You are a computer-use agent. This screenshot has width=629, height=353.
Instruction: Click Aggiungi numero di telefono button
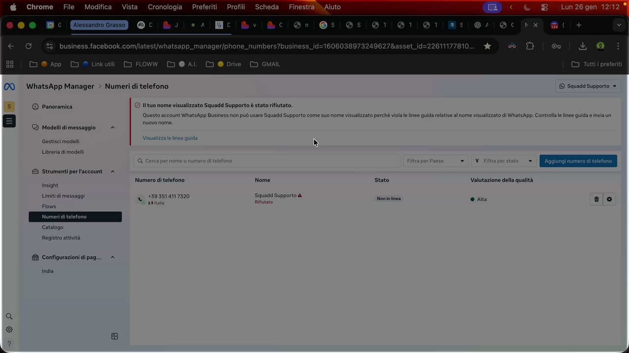(578, 161)
